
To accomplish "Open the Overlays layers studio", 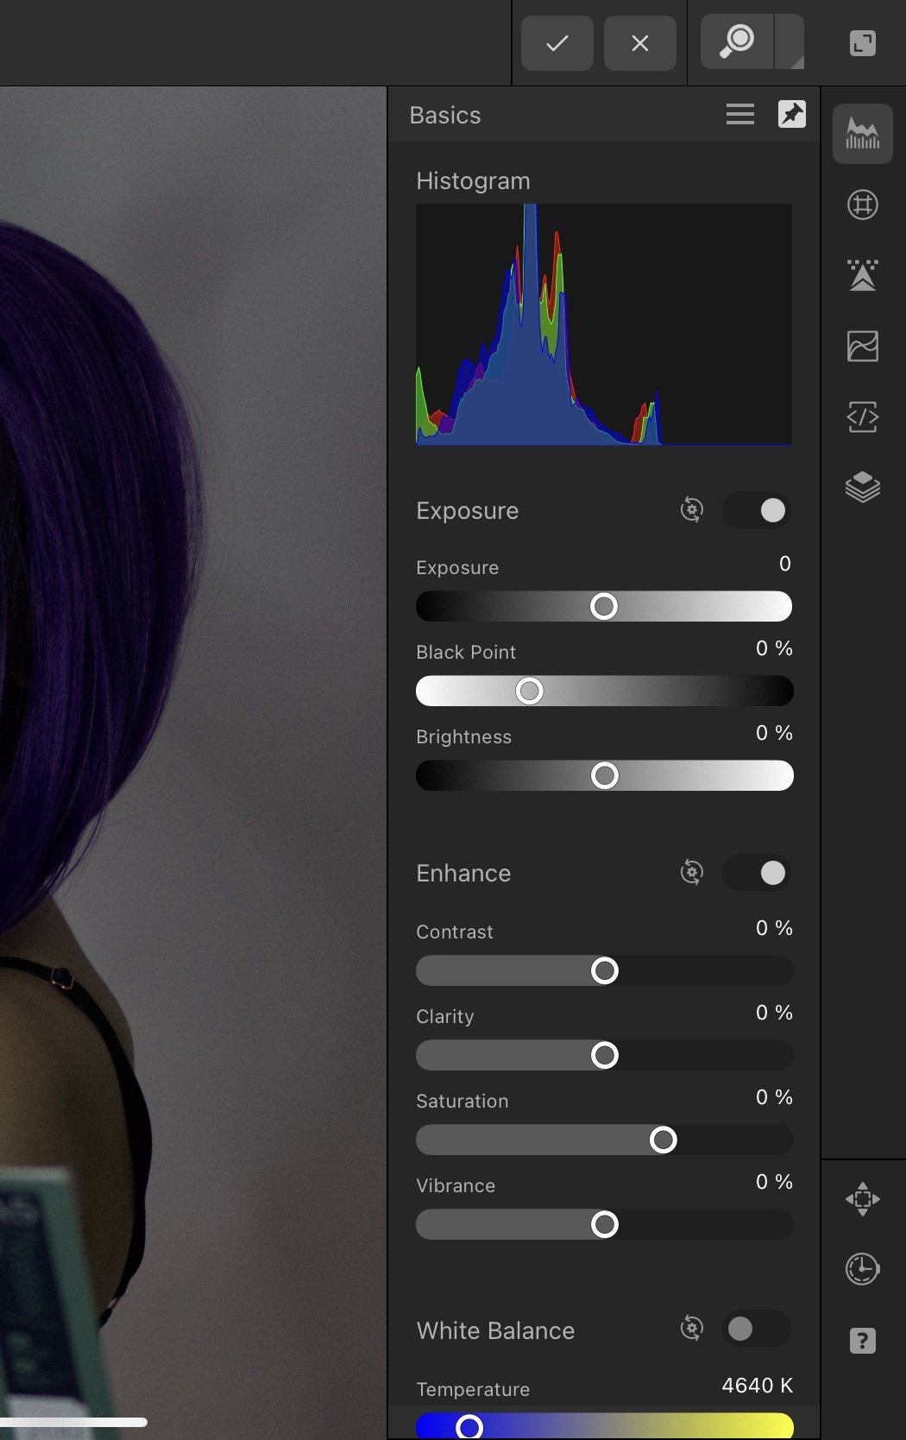I will pyautogui.click(x=863, y=488).
